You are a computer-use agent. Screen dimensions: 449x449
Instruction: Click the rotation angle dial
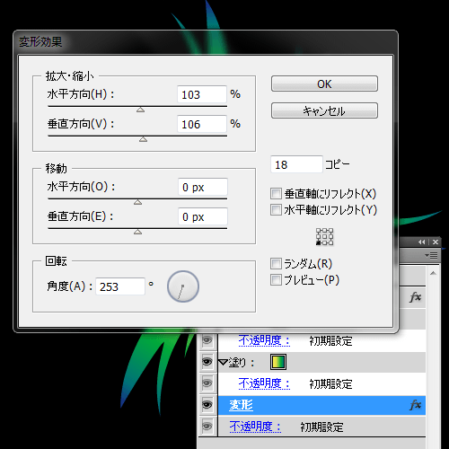point(183,286)
